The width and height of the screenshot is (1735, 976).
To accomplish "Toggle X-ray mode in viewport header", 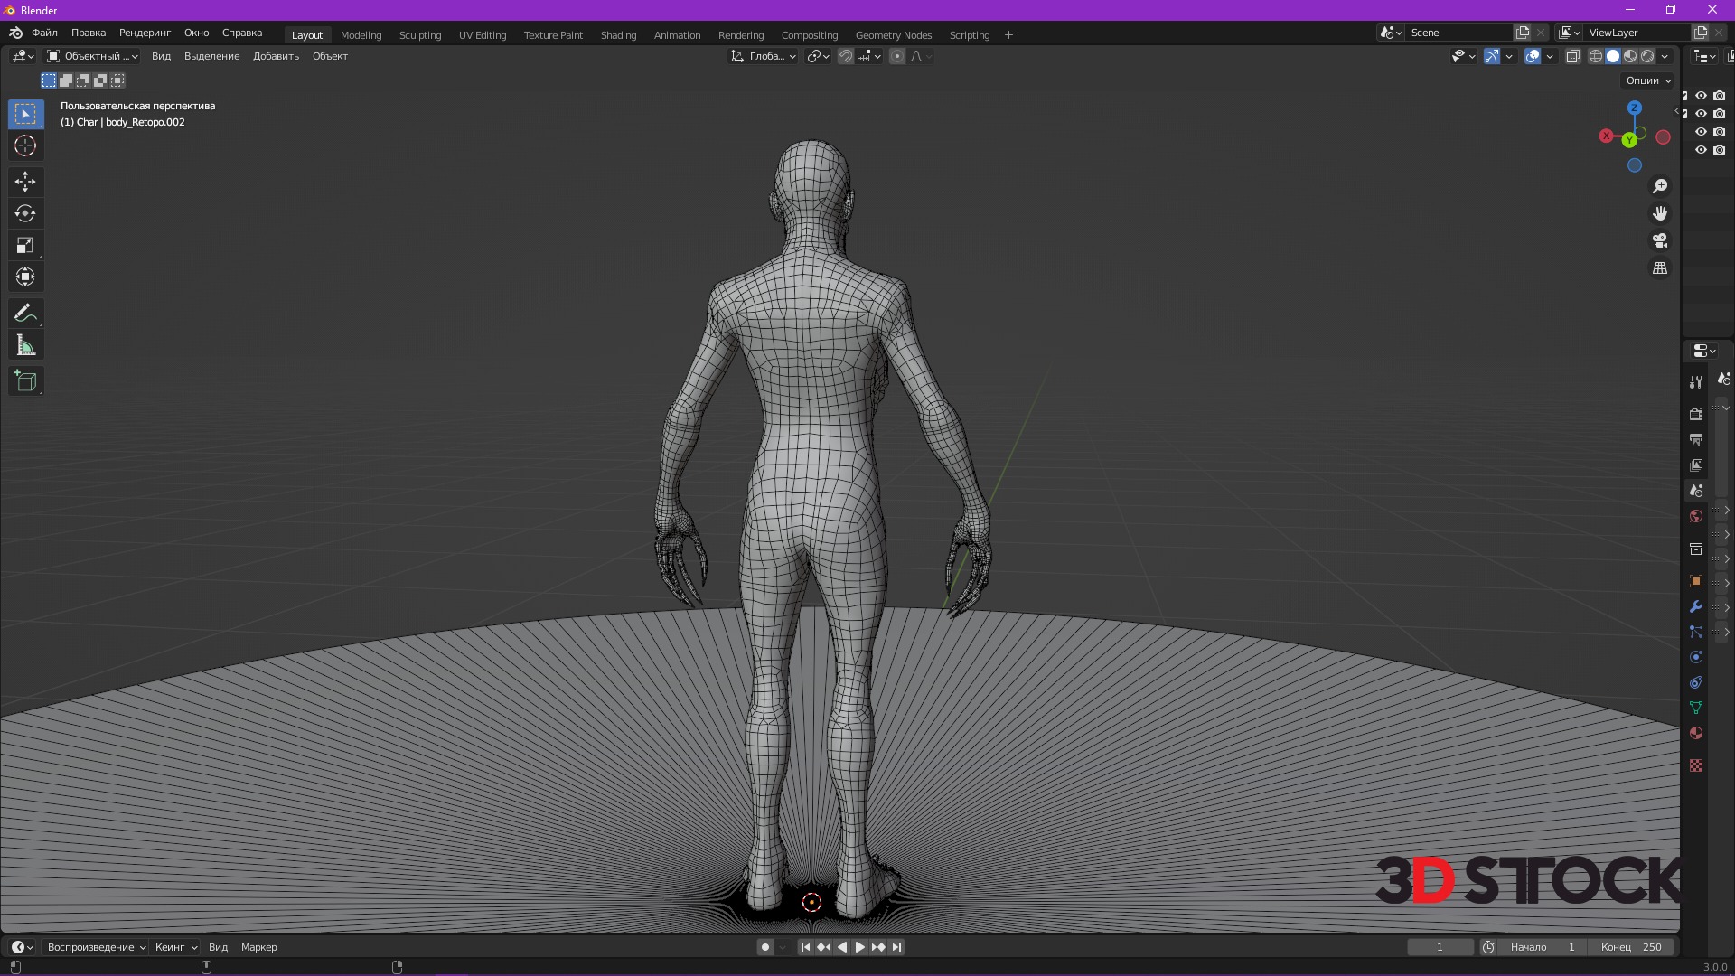I will tap(1572, 56).
